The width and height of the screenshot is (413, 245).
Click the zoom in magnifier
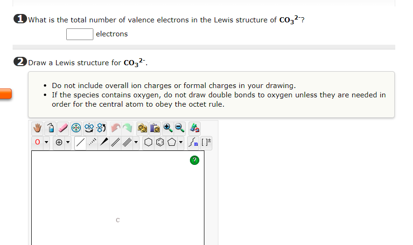coord(168,128)
